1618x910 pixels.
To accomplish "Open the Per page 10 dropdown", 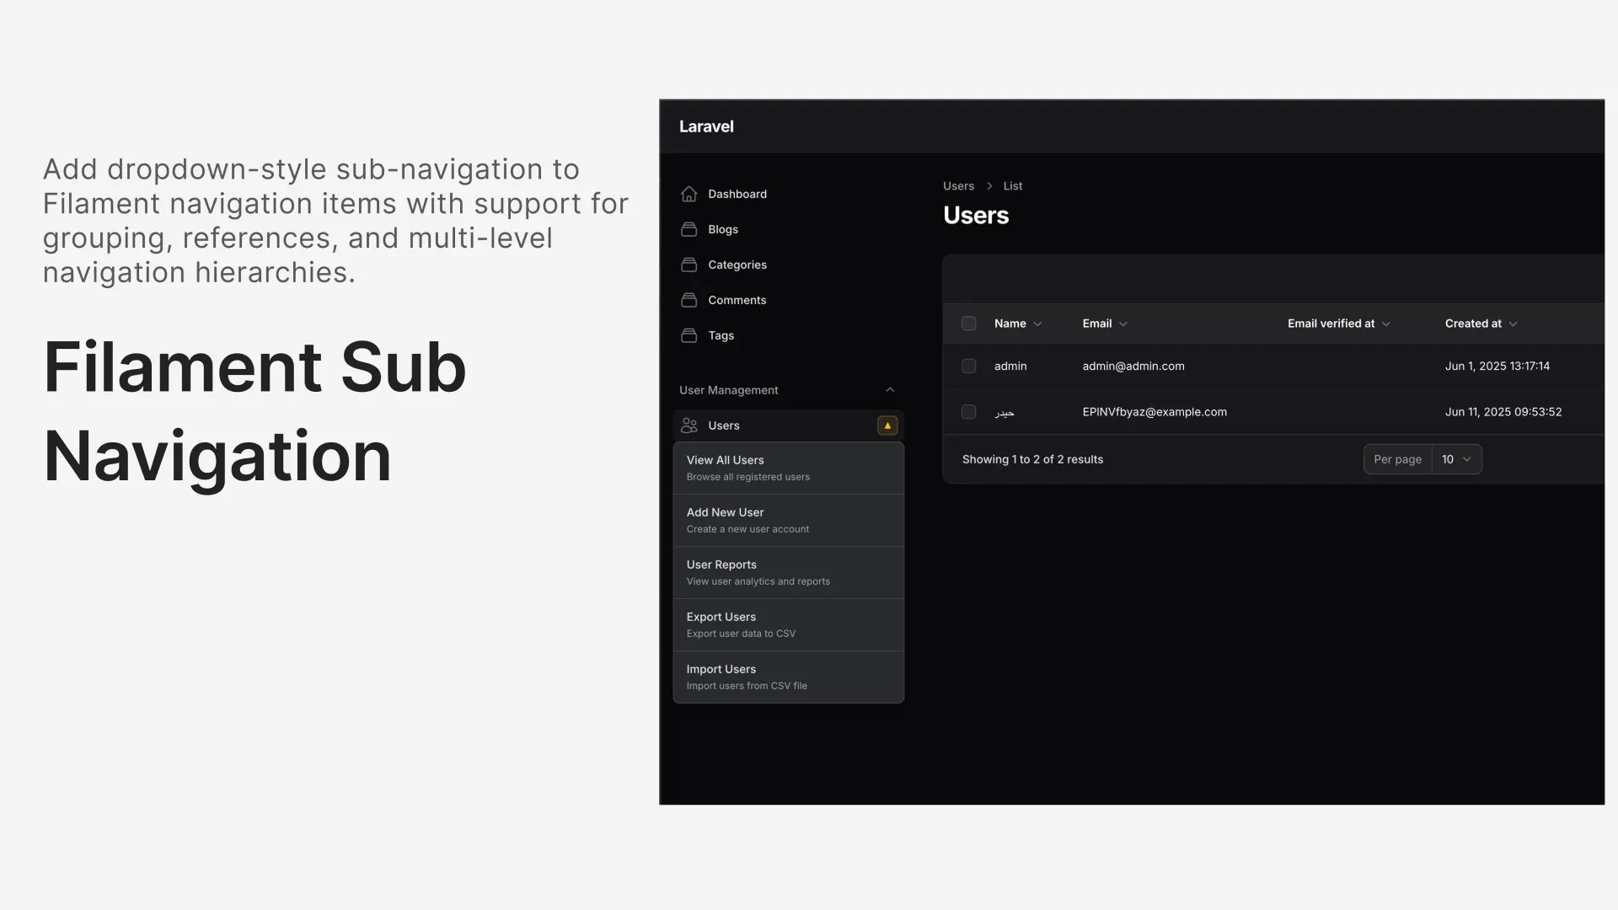I will pyautogui.click(x=1456, y=459).
